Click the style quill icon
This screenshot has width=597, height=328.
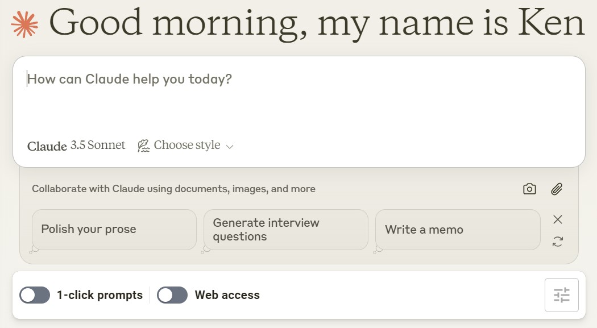[144, 146]
